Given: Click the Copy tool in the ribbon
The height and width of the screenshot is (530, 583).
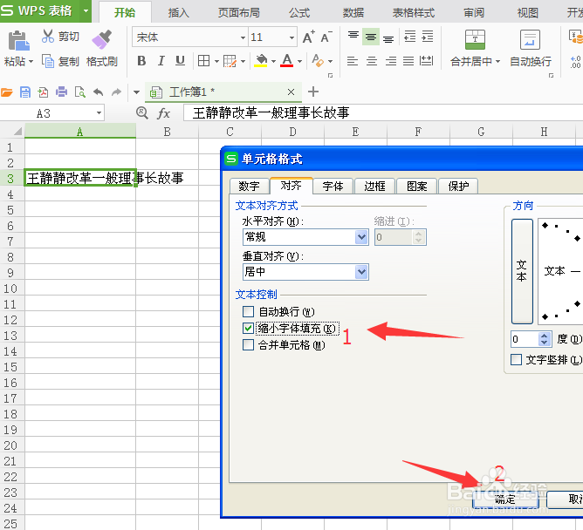Looking at the screenshot, I should coord(60,61).
